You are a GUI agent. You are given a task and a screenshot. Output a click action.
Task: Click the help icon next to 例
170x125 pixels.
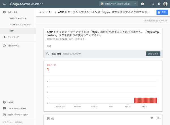[53, 119]
